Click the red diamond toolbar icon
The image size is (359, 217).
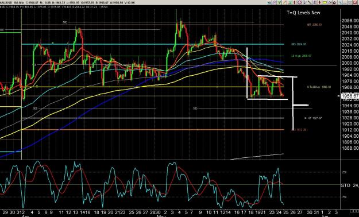click(295, 2)
